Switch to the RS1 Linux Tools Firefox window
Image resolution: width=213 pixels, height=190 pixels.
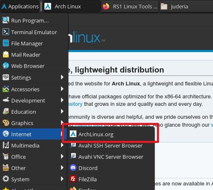click(130, 6)
